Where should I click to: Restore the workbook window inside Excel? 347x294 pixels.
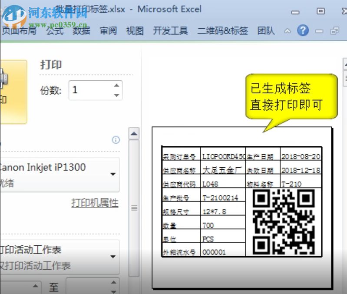coord(334,31)
